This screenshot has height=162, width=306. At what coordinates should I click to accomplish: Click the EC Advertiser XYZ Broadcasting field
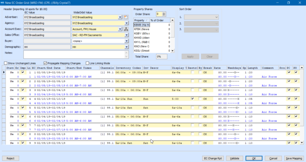tap(47, 17)
